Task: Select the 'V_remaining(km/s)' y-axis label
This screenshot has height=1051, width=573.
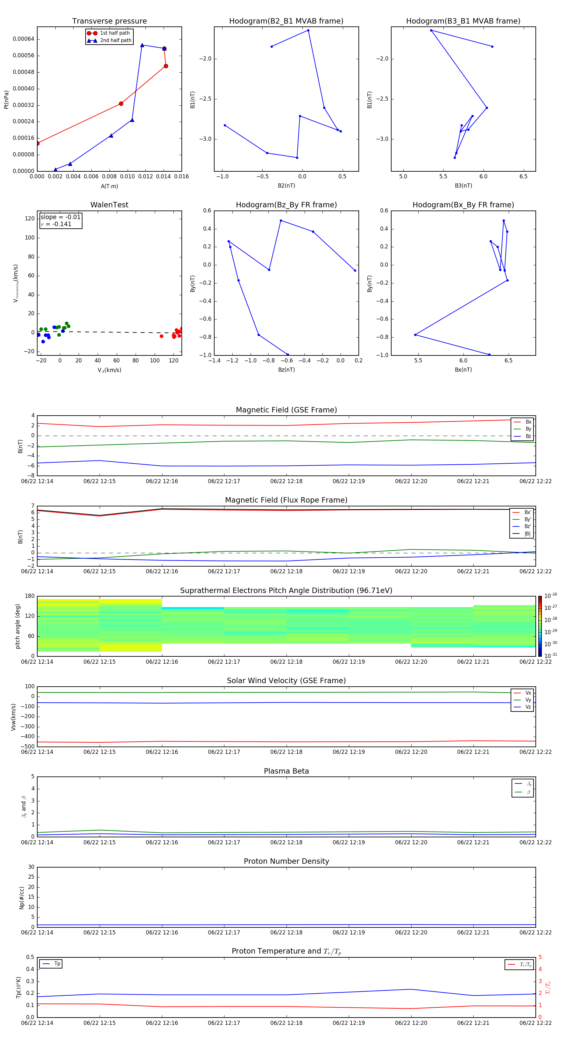Action: click(x=16, y=283)
